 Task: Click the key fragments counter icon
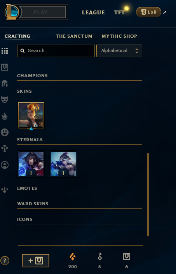click(x=100, y=257)
